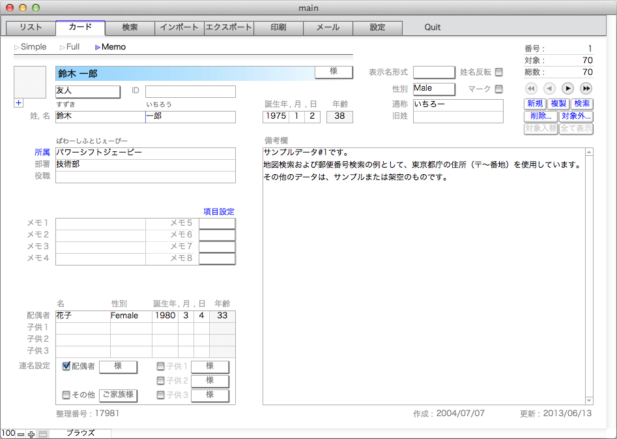Go to the first record
Viewport: 617px width, 439px height.
(x=531, y=88)
